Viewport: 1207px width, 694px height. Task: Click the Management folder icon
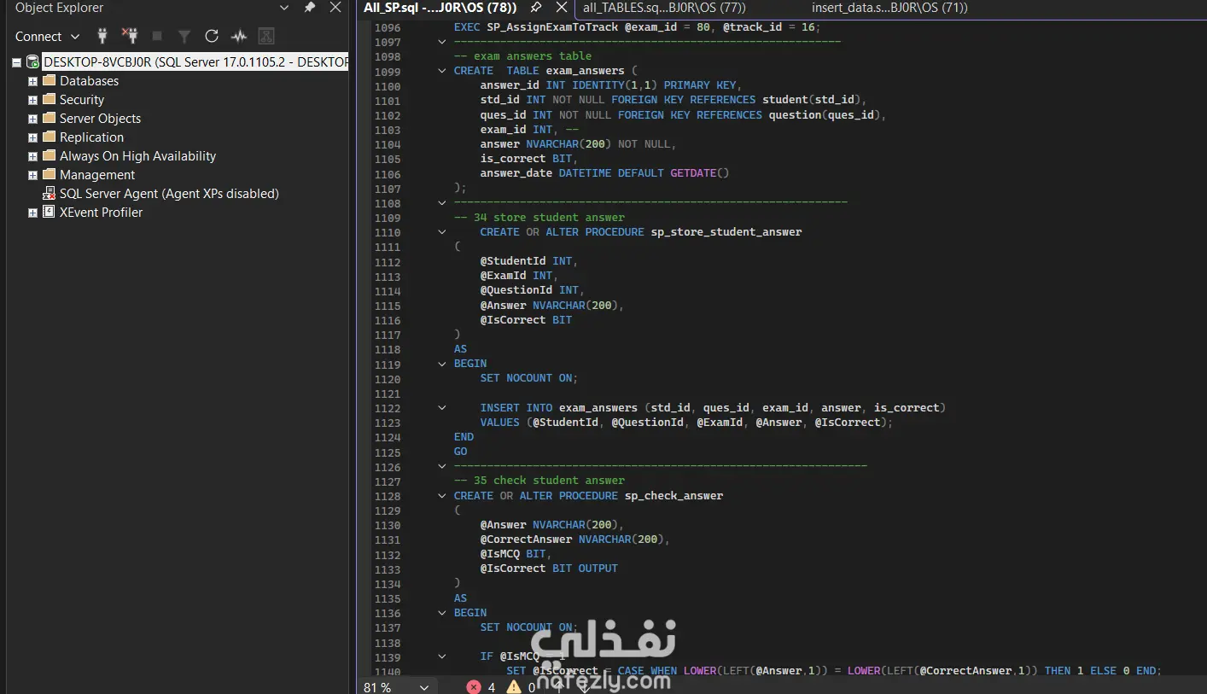tap(49, 174)
